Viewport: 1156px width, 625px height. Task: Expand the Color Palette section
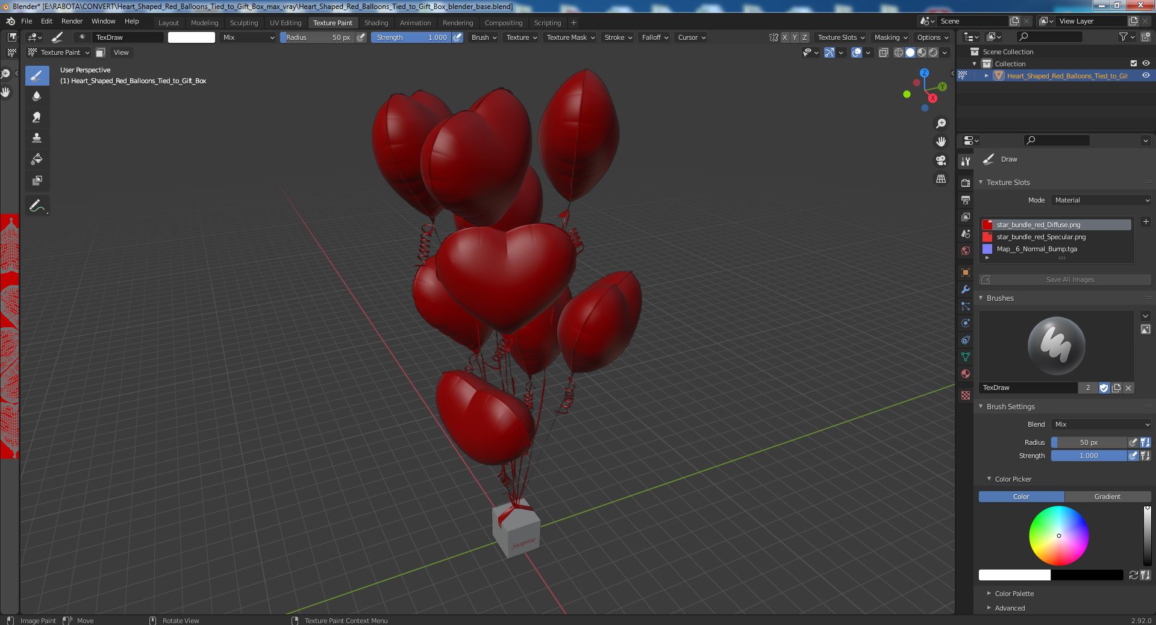tap(1014, 594)
